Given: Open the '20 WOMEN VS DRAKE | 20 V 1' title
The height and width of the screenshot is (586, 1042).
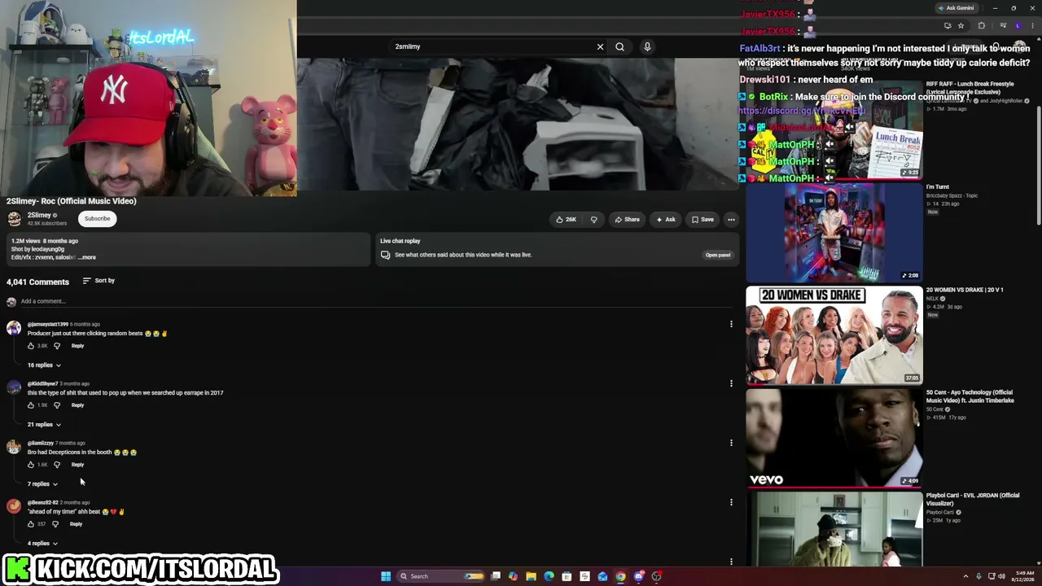Looking at the screenshot, I should pos(965,290).
